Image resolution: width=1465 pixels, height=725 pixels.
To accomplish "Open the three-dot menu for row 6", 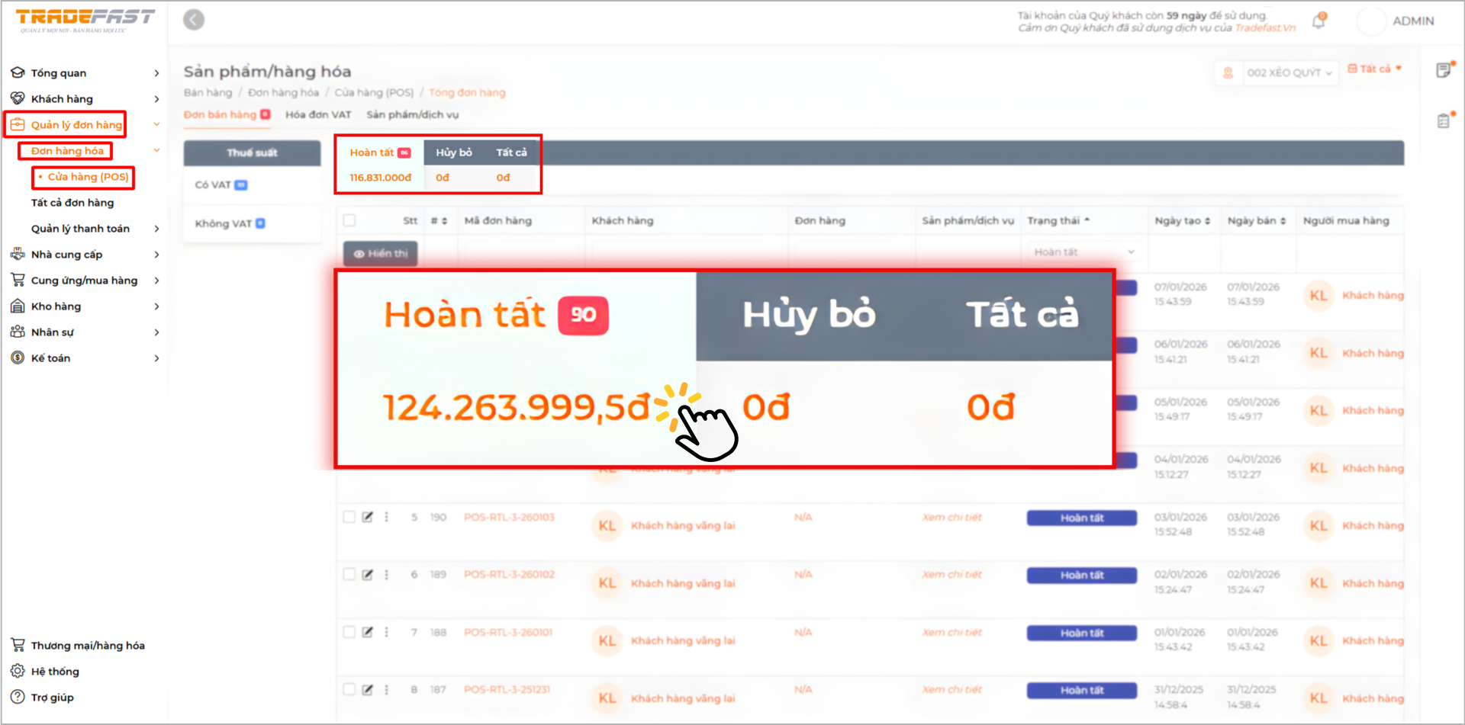I will point(387,575).
